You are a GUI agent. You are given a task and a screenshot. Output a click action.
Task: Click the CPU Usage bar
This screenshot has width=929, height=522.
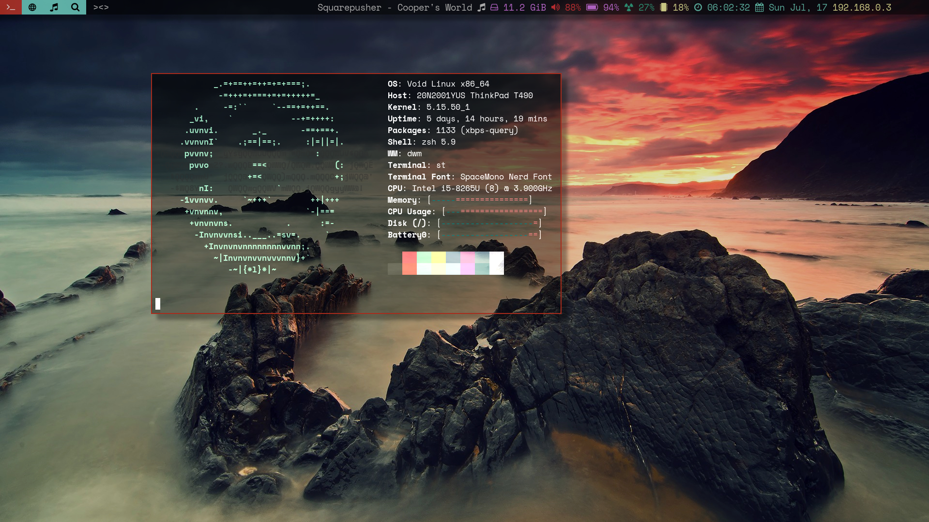(x=494, y=211)
